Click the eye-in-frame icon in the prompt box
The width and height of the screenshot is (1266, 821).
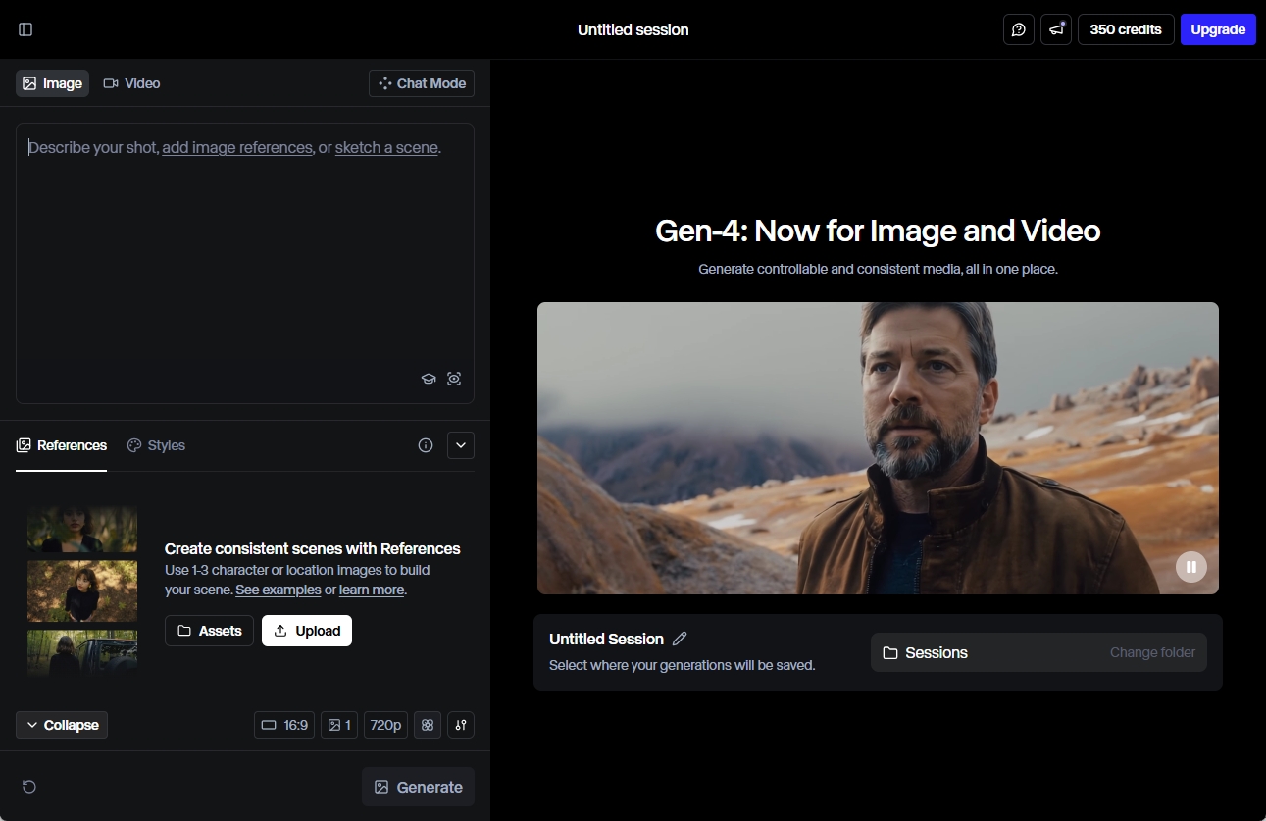point(454,379)
